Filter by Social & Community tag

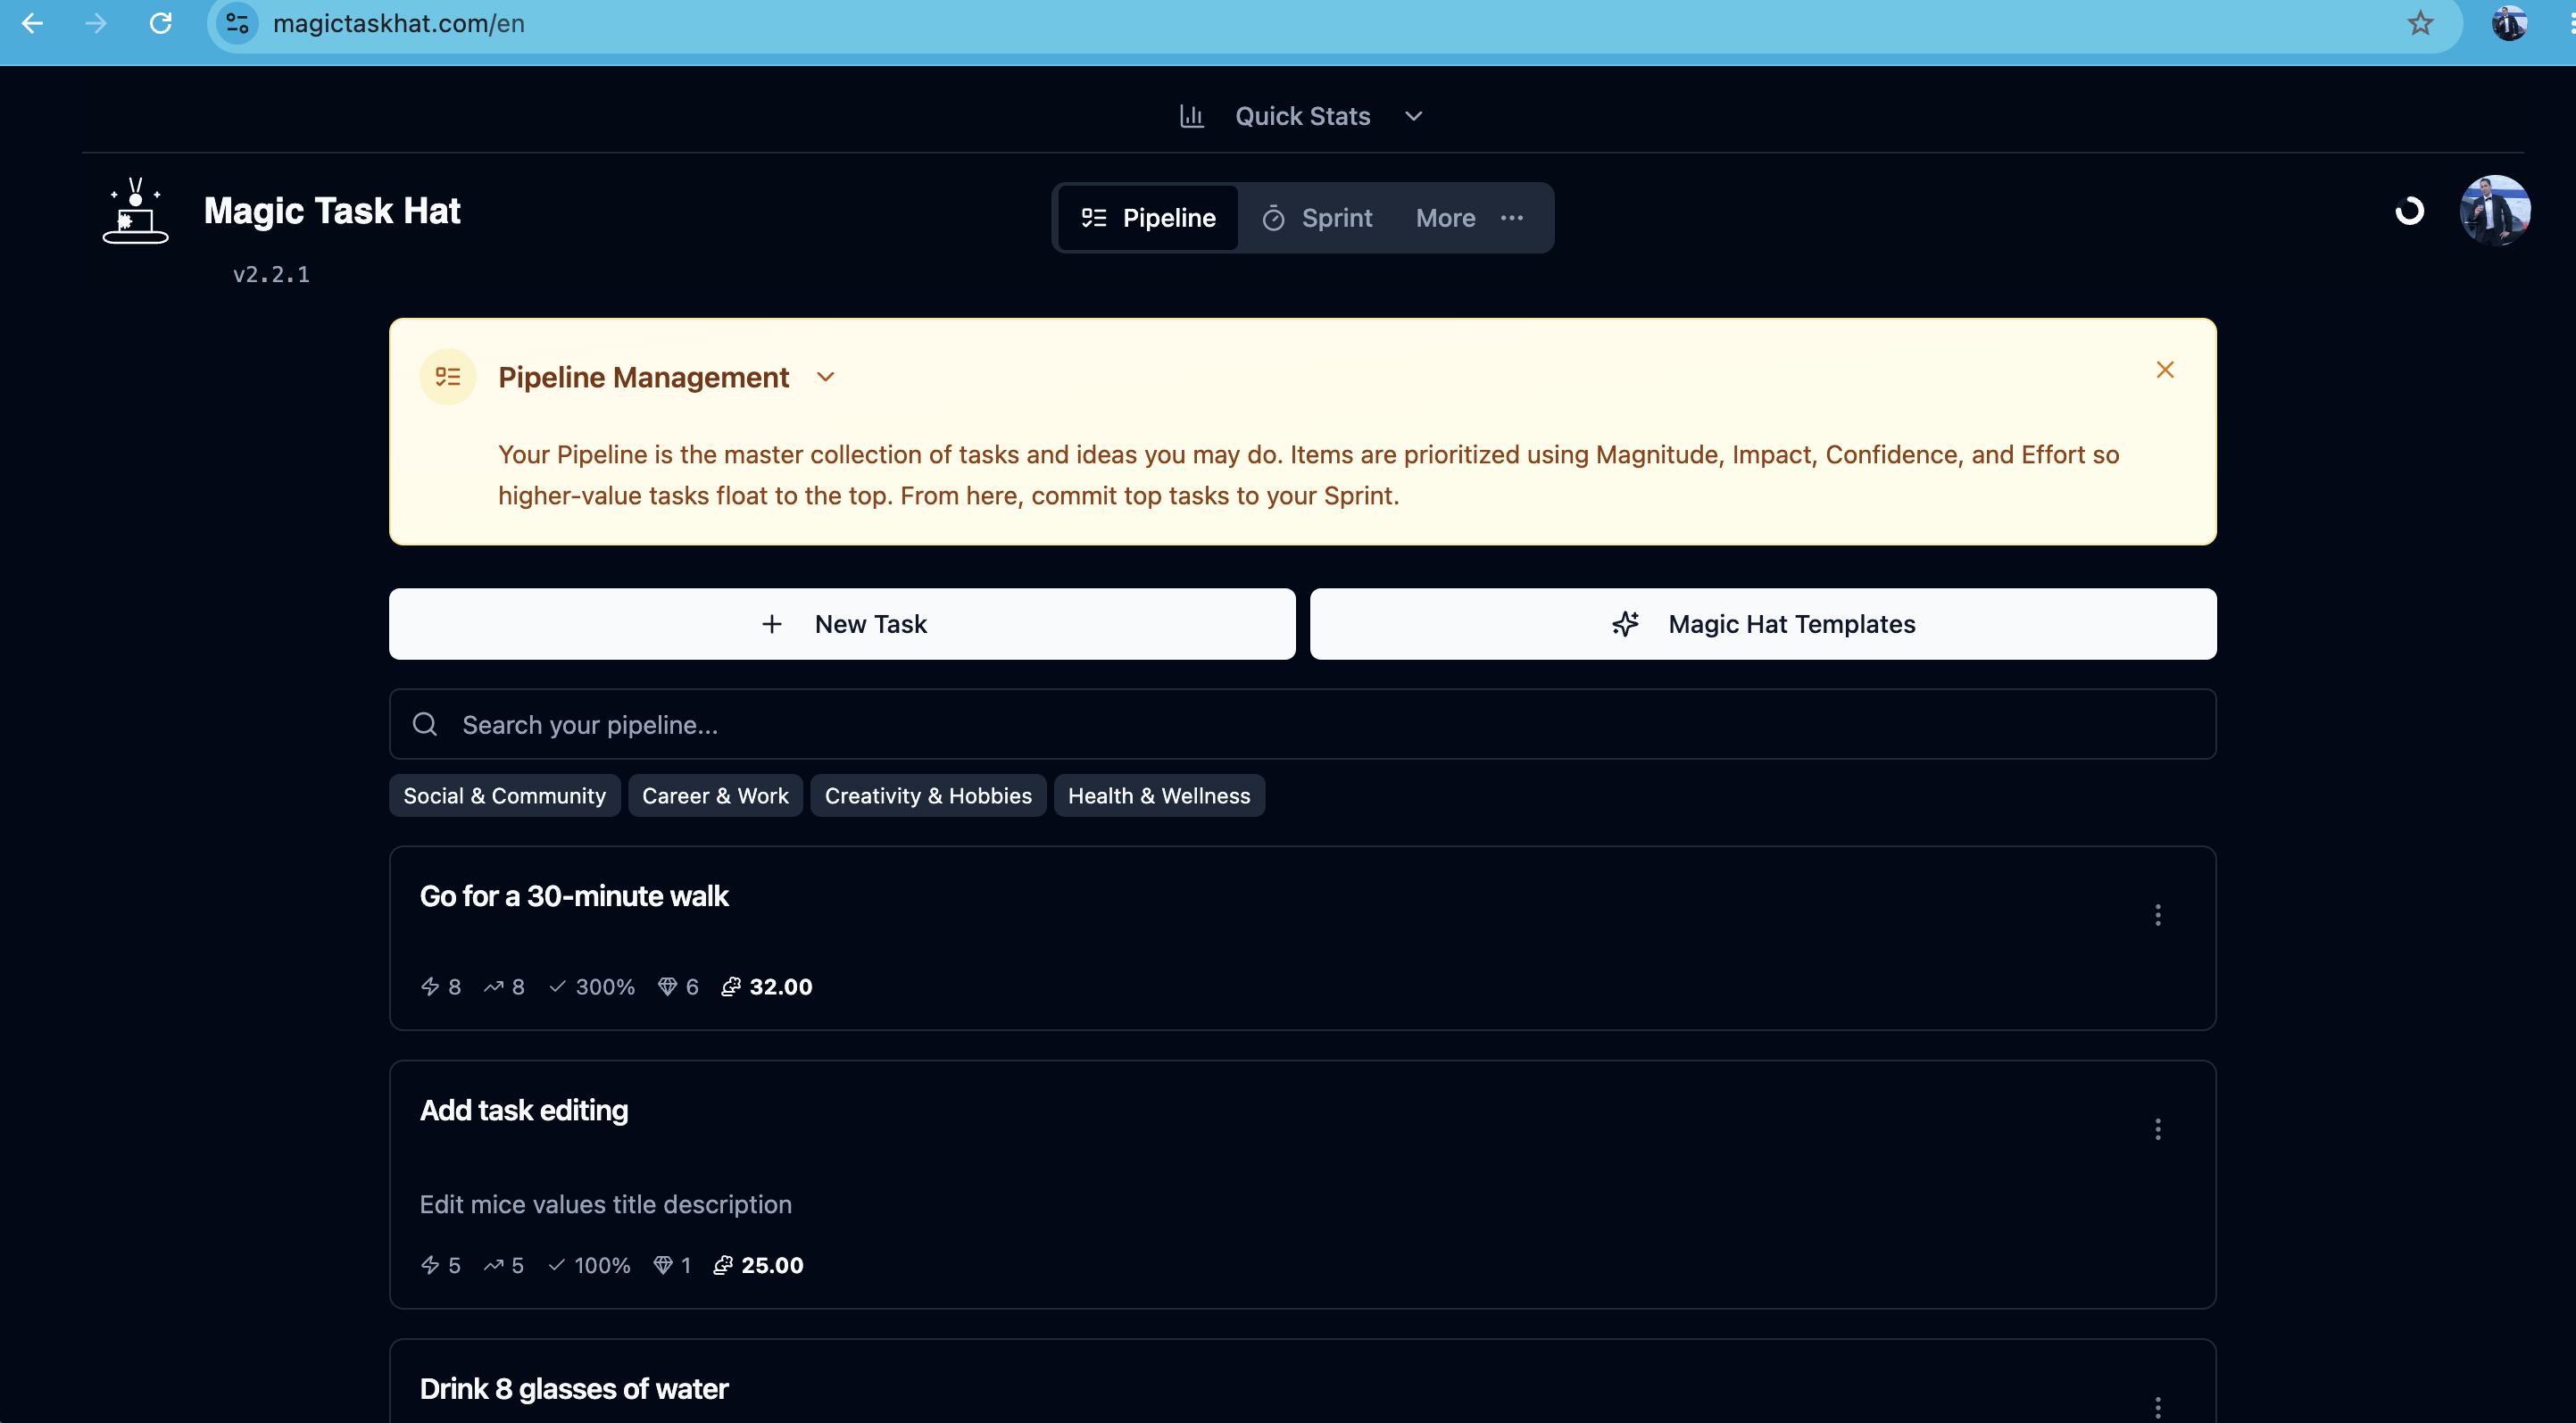click(x=504, y=796)
